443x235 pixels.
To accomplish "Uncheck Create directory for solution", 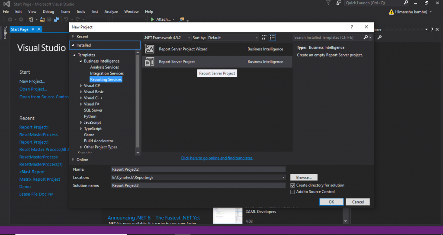I will coord(293,185).
